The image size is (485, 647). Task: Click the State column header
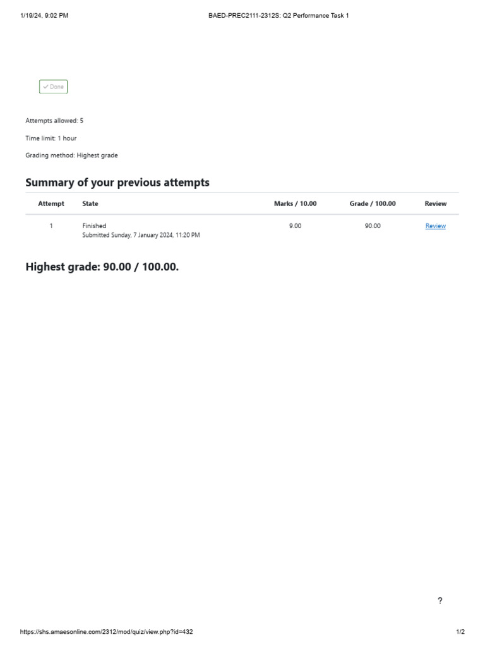pyautogui.click(x=90, y=204)
